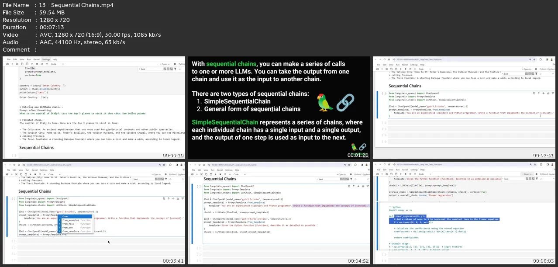The width and height of the screenshot is (558, 267).
Task: Click the paste icon in 00:00:10 frame toolbar
Action: (27, 64)
